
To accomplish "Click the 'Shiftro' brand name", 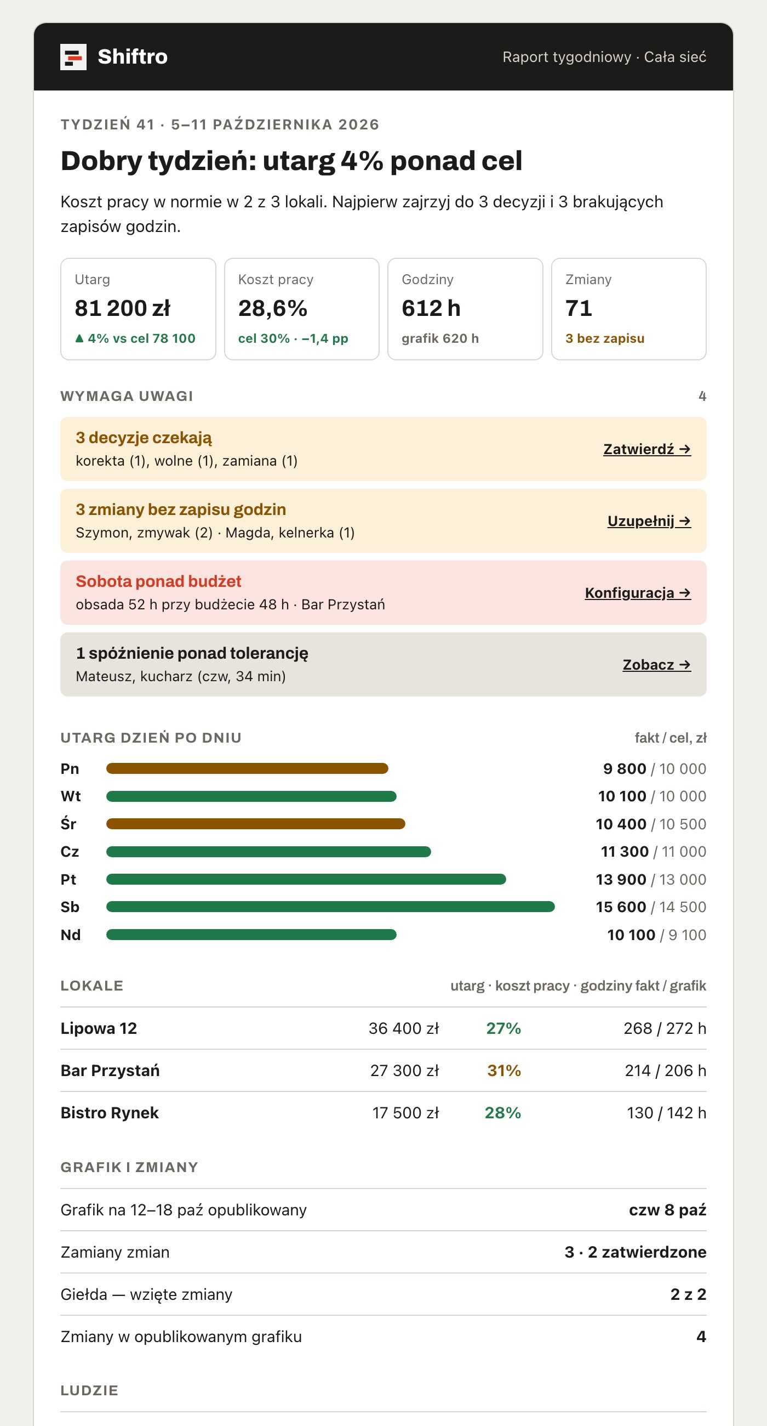I will 133,57.
